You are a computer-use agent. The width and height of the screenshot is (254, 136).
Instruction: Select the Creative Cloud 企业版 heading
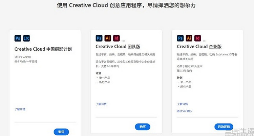click(199, 47)
